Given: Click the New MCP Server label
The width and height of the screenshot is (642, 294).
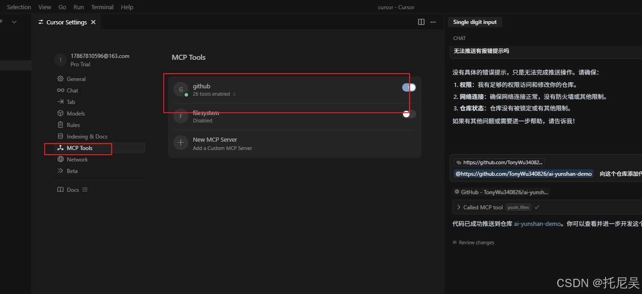Looking at the screenshot, I should click(215, 139).
